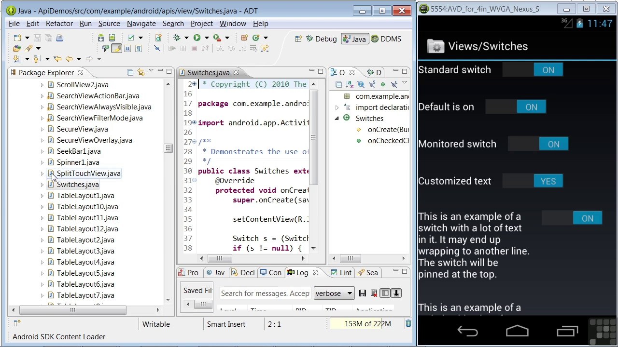The width and height of the screenshot is (618, 347).
Task: Open the Refactor menu
Action: tap(59, 24)
